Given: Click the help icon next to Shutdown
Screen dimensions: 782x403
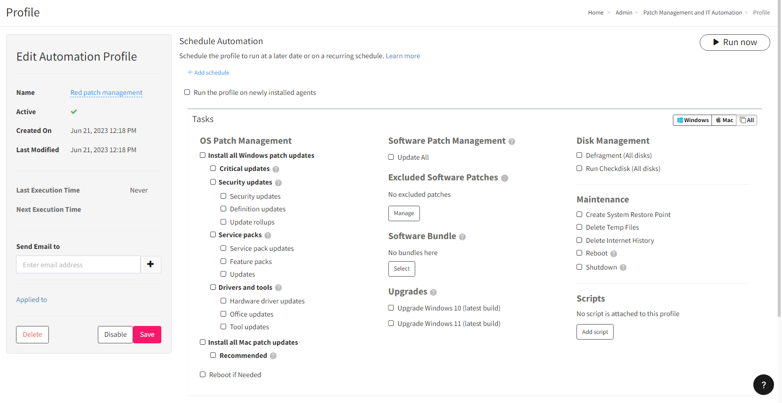Looking at the screenshot, I should point(623,268).
